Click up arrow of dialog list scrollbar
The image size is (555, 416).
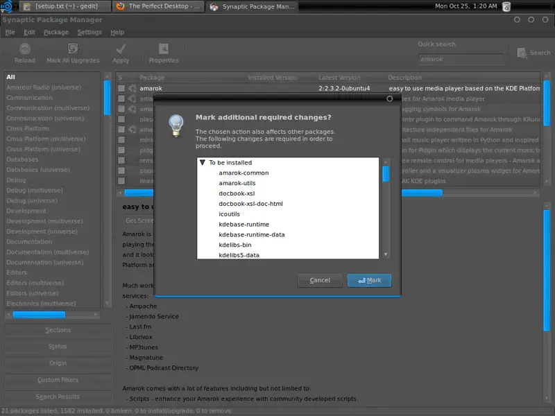[386, 162]
